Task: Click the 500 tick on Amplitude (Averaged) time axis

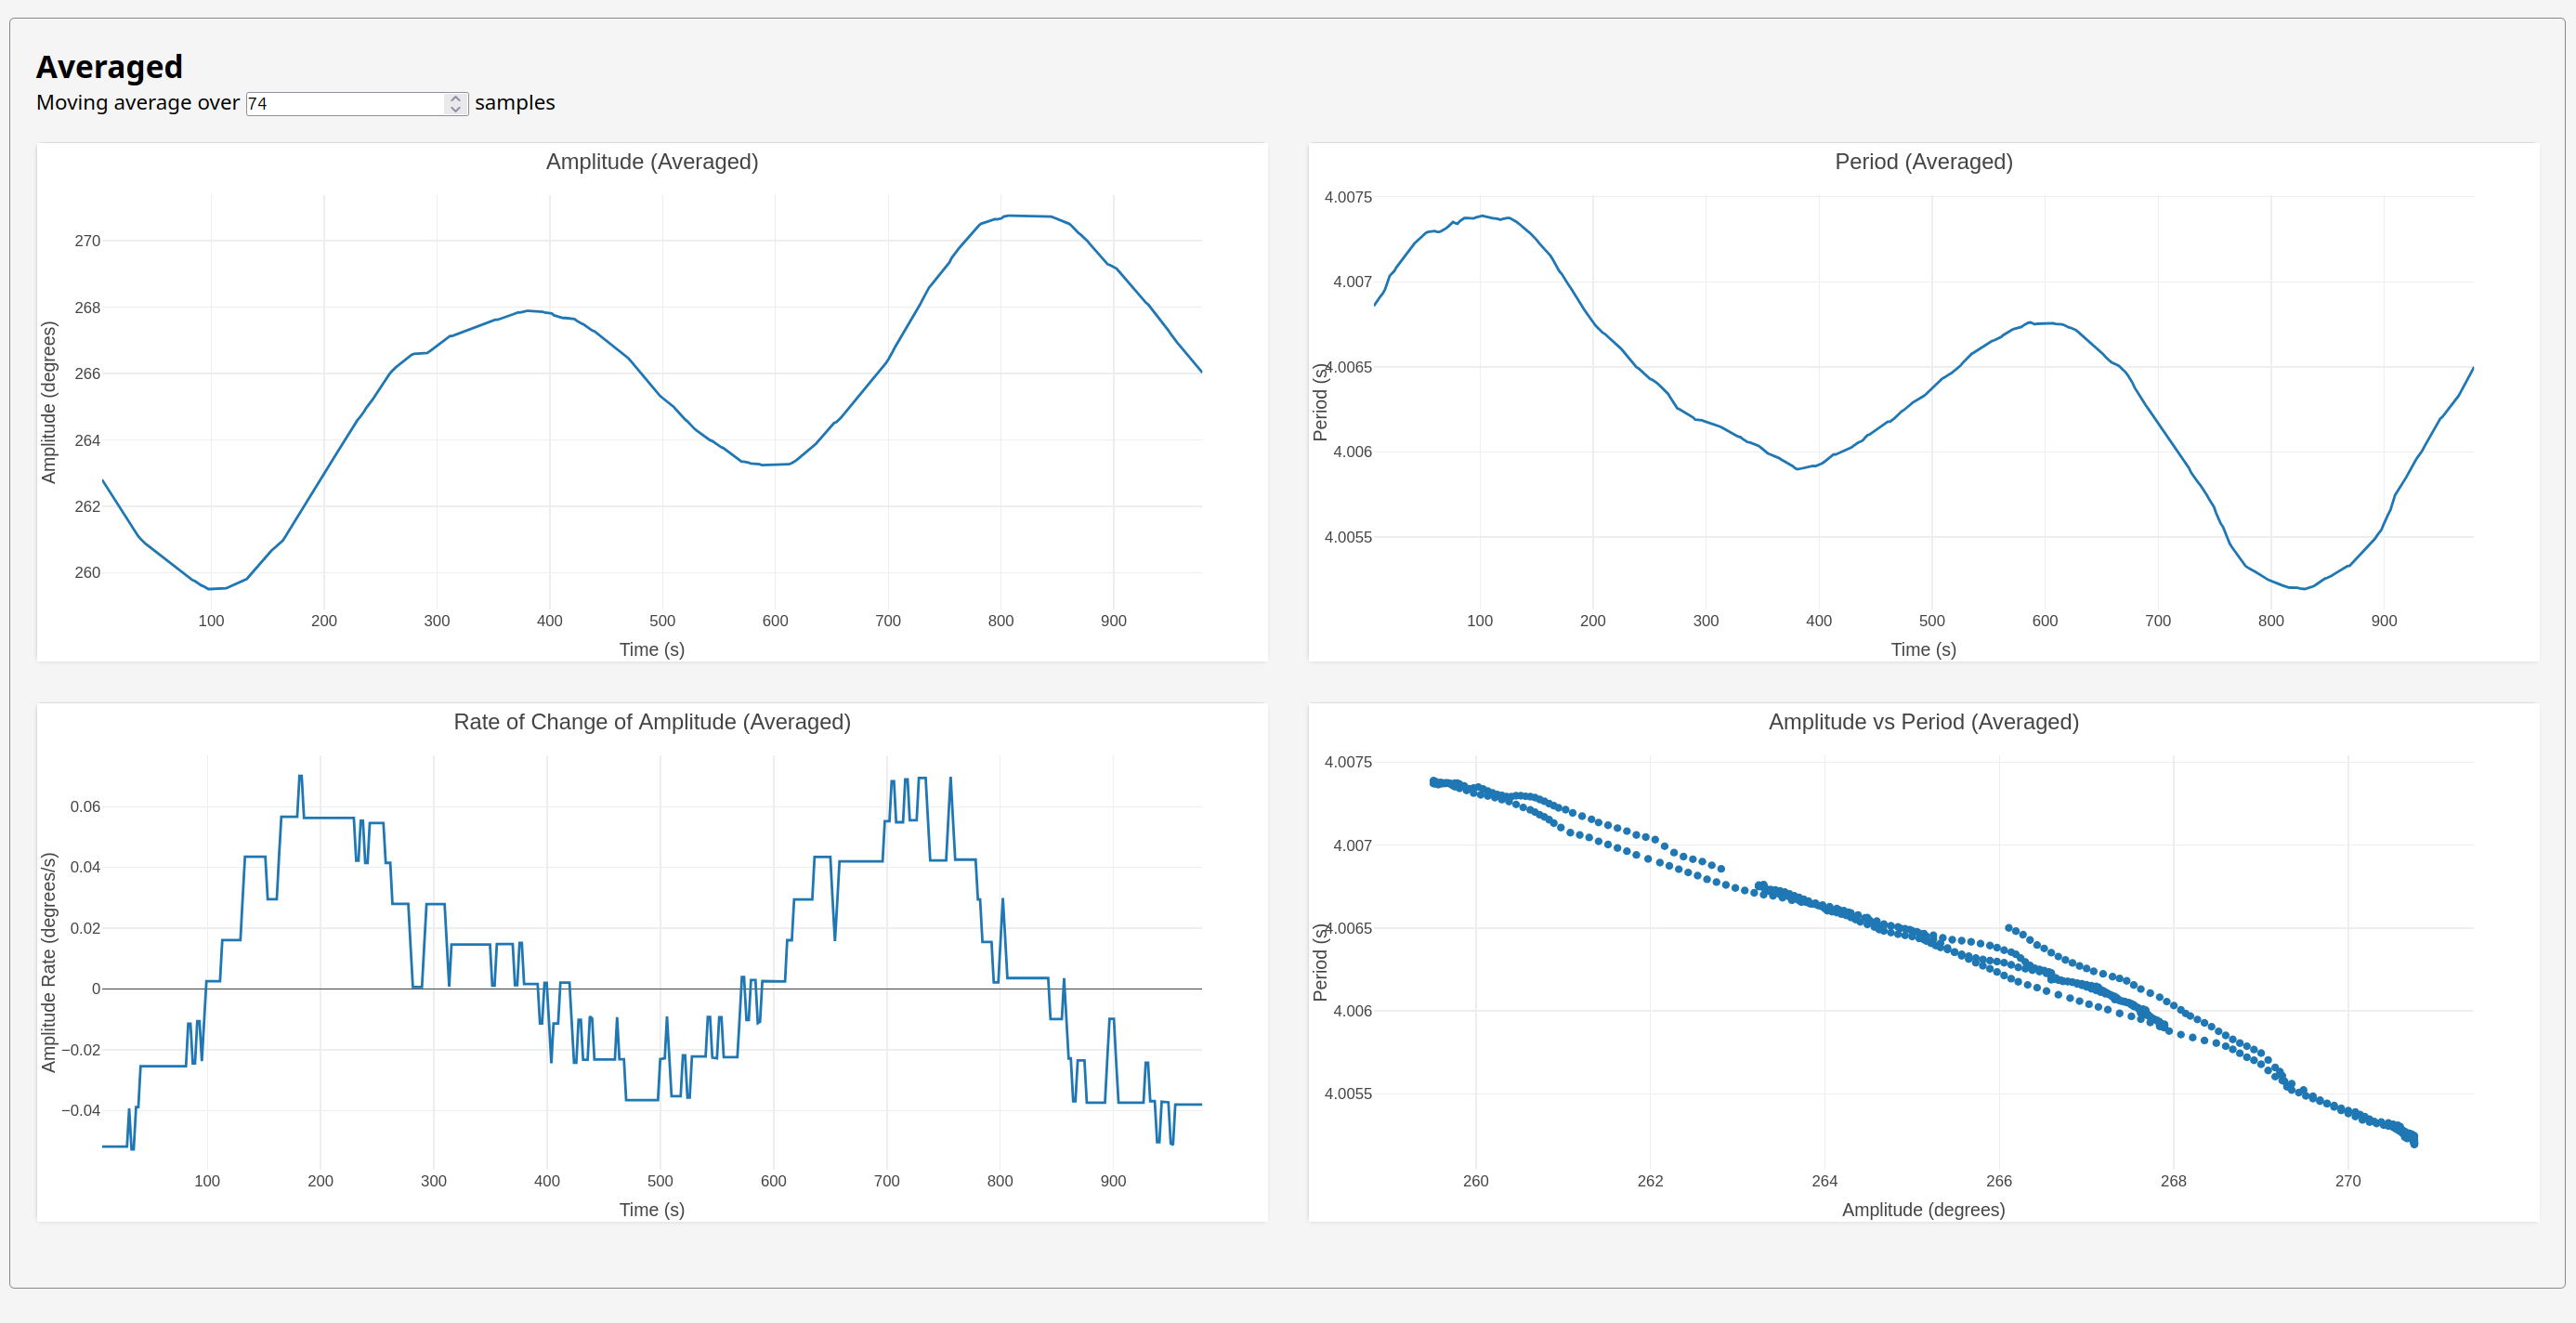Action: [x=662, y=621]
